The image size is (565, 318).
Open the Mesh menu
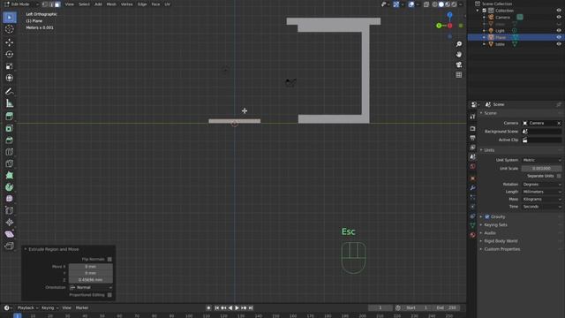(111, 4)
